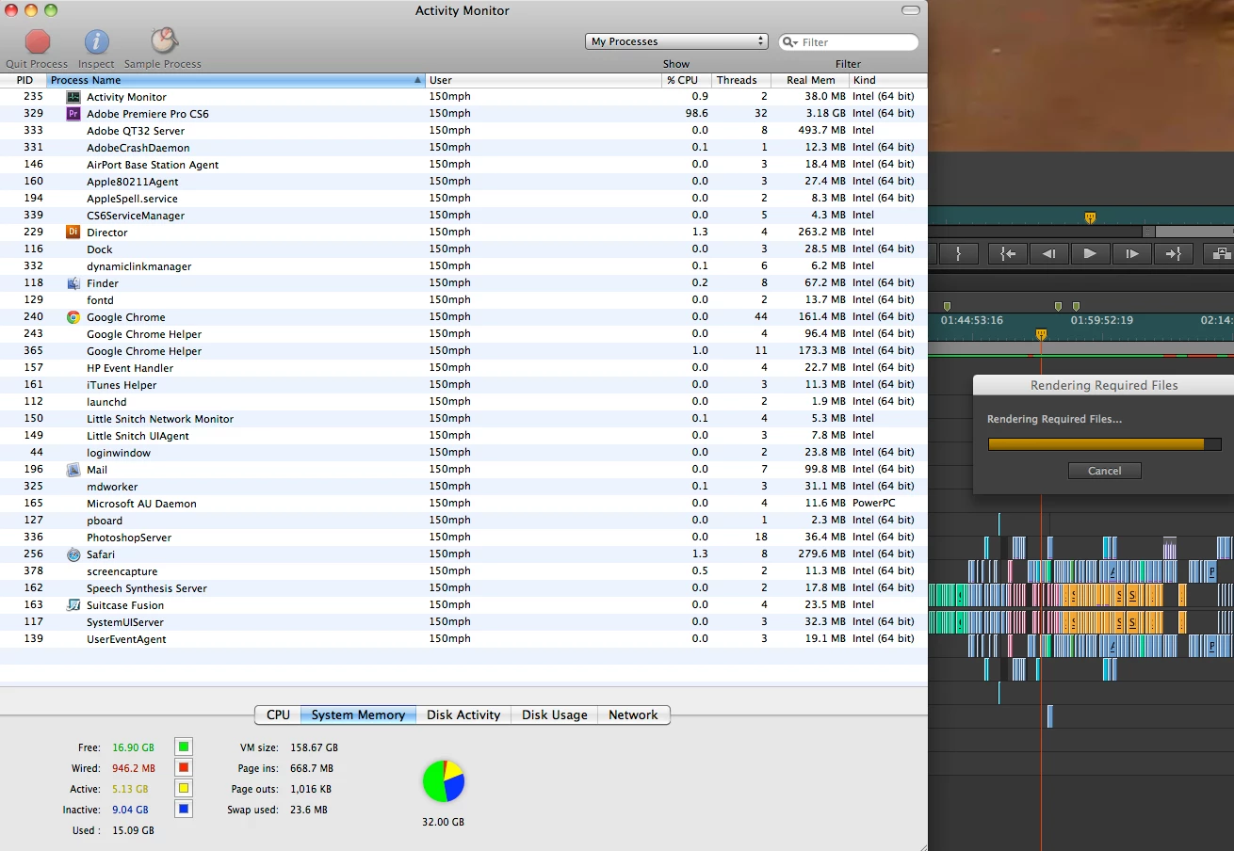Image resolution: width=1234 pixels, height=851 pixels.
Task: Select the CS6ServiceManager process
Action: coord(463,216)
